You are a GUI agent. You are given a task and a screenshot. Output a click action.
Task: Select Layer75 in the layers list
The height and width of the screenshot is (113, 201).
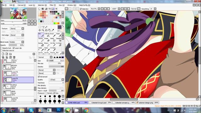point(18,73)
